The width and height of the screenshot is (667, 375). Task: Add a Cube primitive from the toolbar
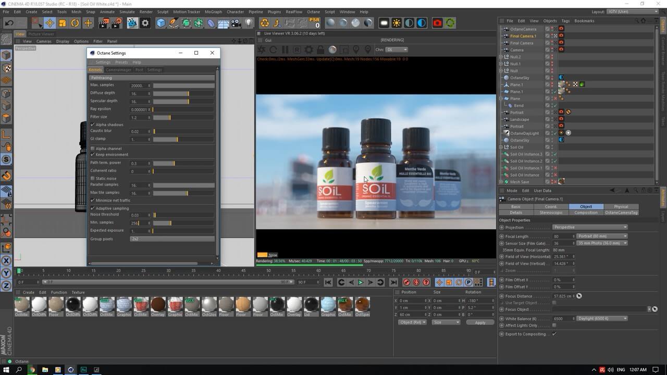[x=161, y=23]
